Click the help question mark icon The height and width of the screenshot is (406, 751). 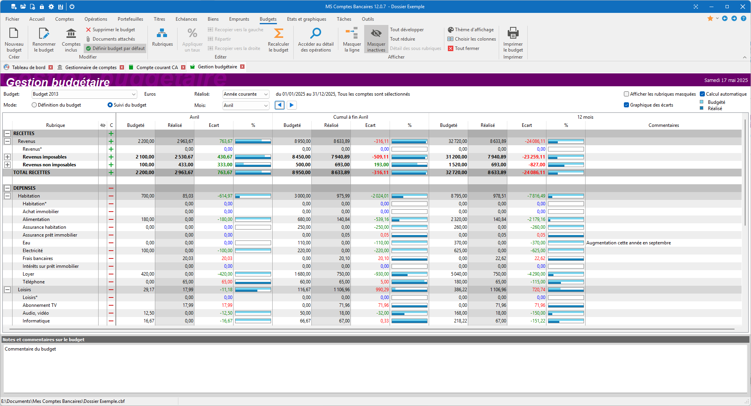tap(743, 18)
